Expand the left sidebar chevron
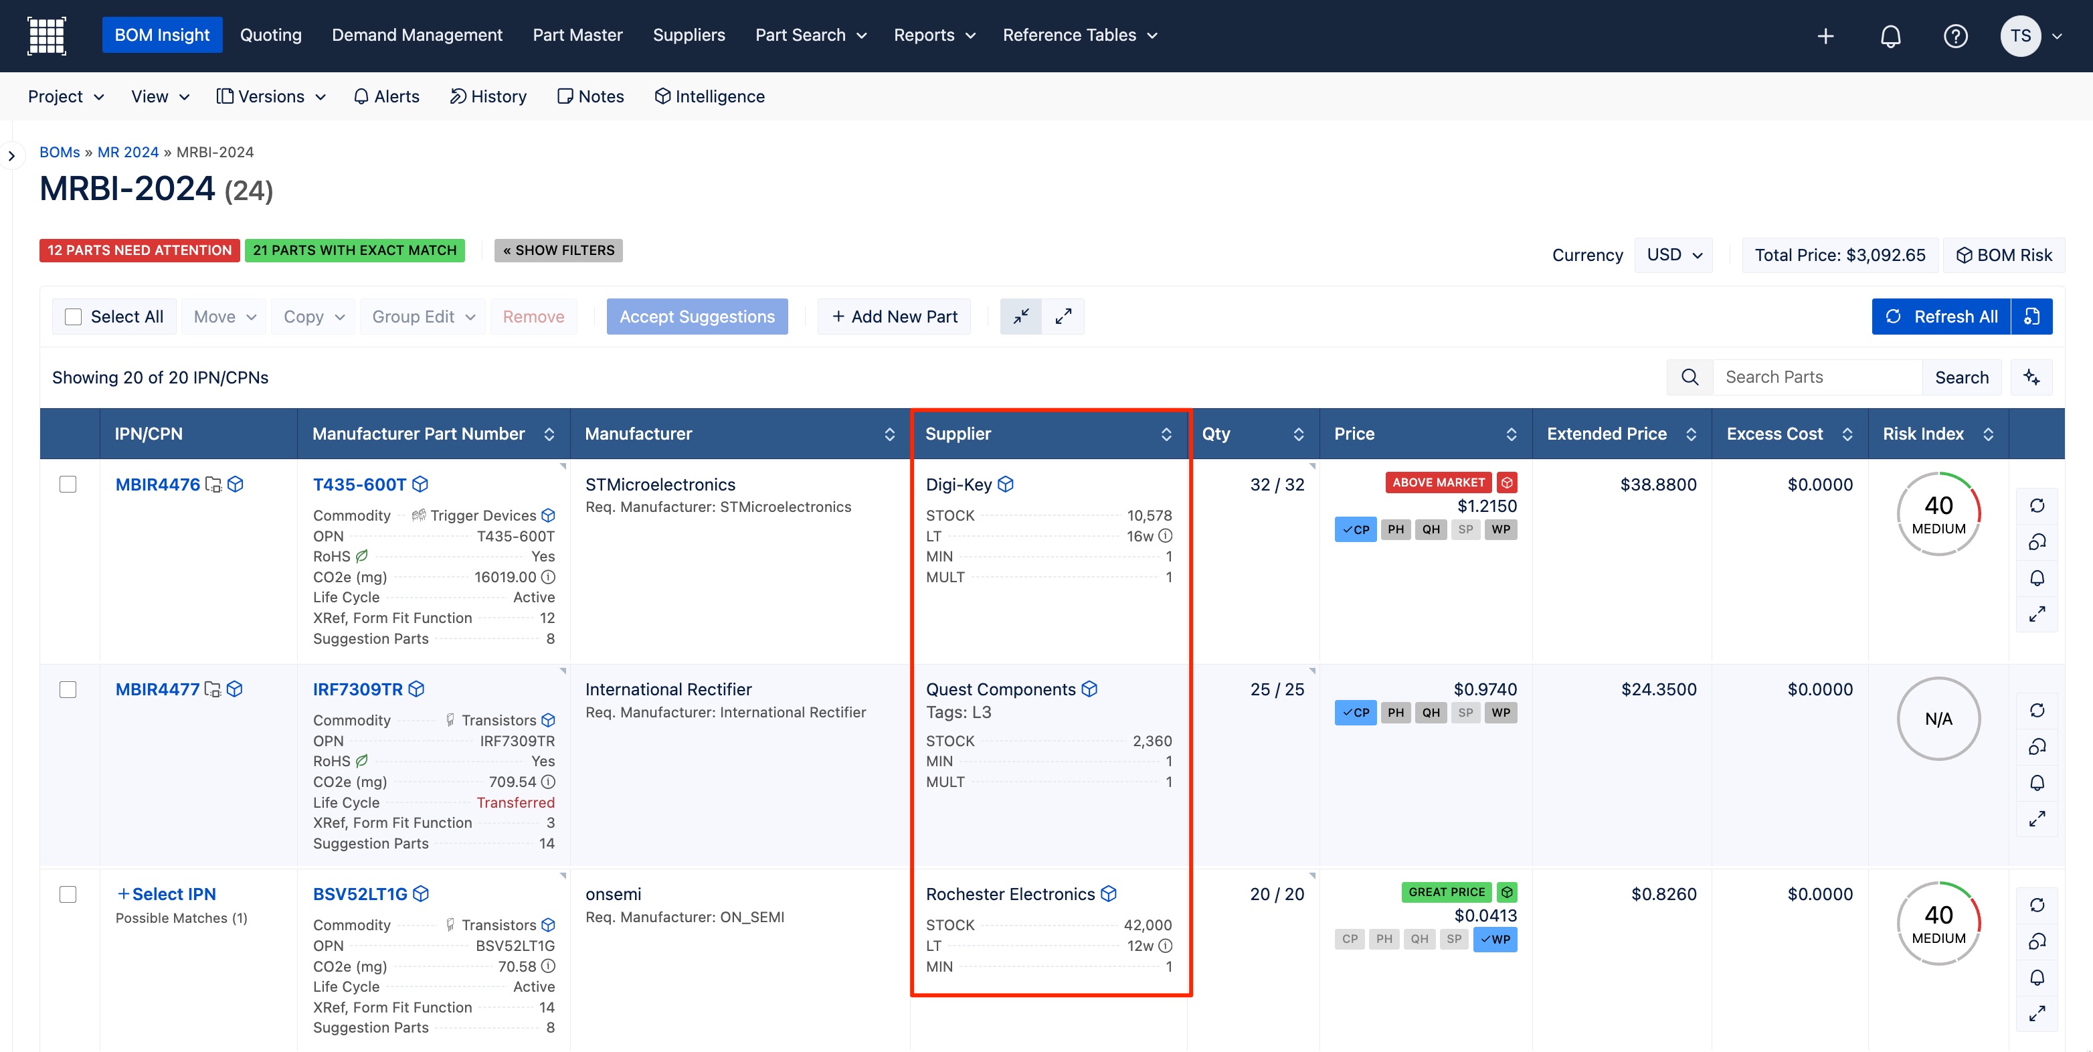2093x1052 pixels. pyautogui.click(x=11, y=156)
